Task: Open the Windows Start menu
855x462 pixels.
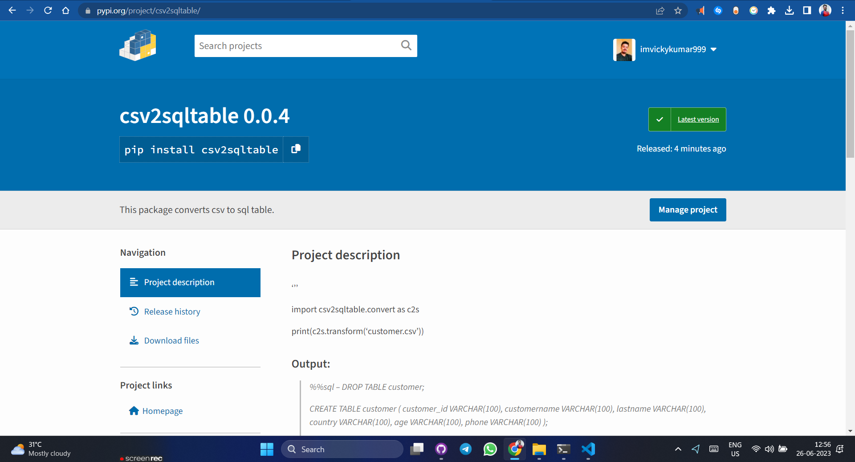Action: tap(267, 449)
